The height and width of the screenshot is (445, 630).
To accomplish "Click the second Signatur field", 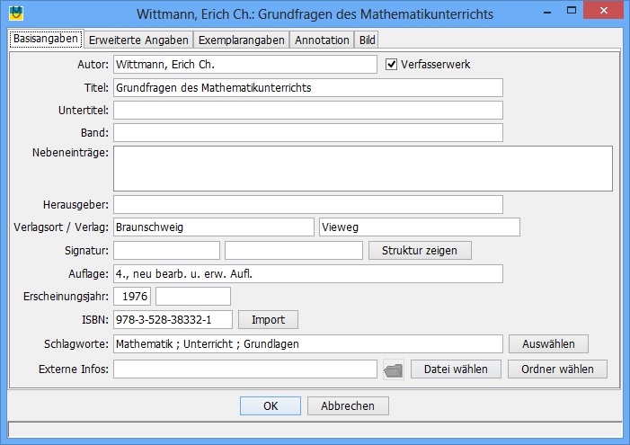I will pyautogui.click(x=294, y=251).
